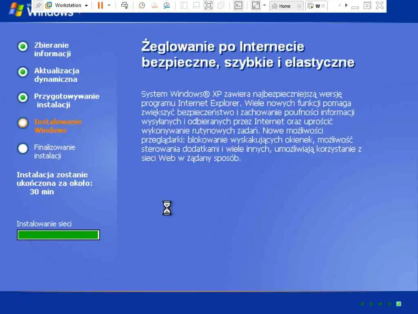Click the Instalowanie Windows step indicator
The width and height of the screenshot is (418, 314).
coord(23,123)
